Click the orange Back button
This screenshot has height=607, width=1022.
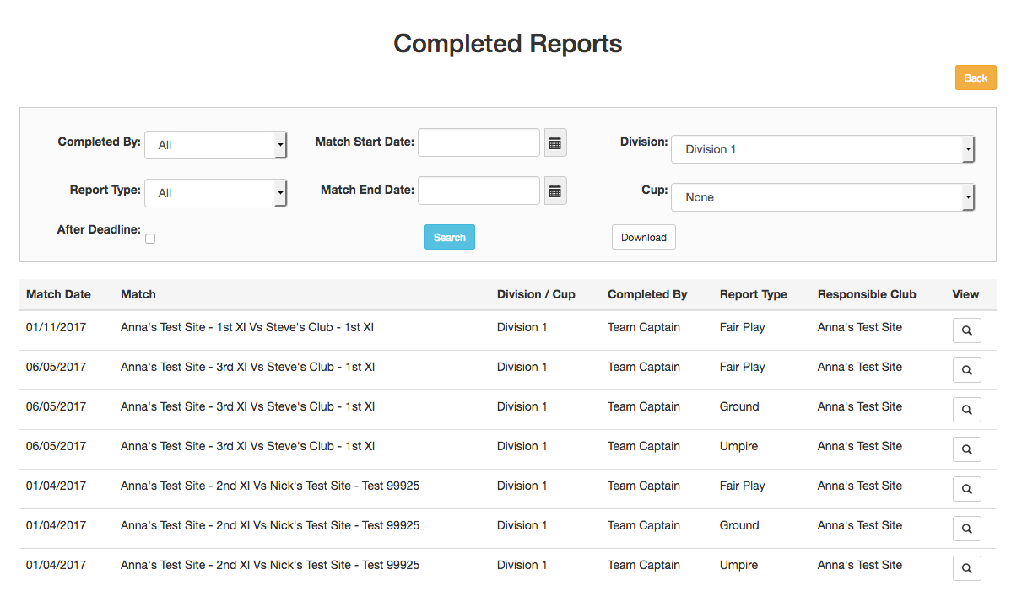click(976, 78)
